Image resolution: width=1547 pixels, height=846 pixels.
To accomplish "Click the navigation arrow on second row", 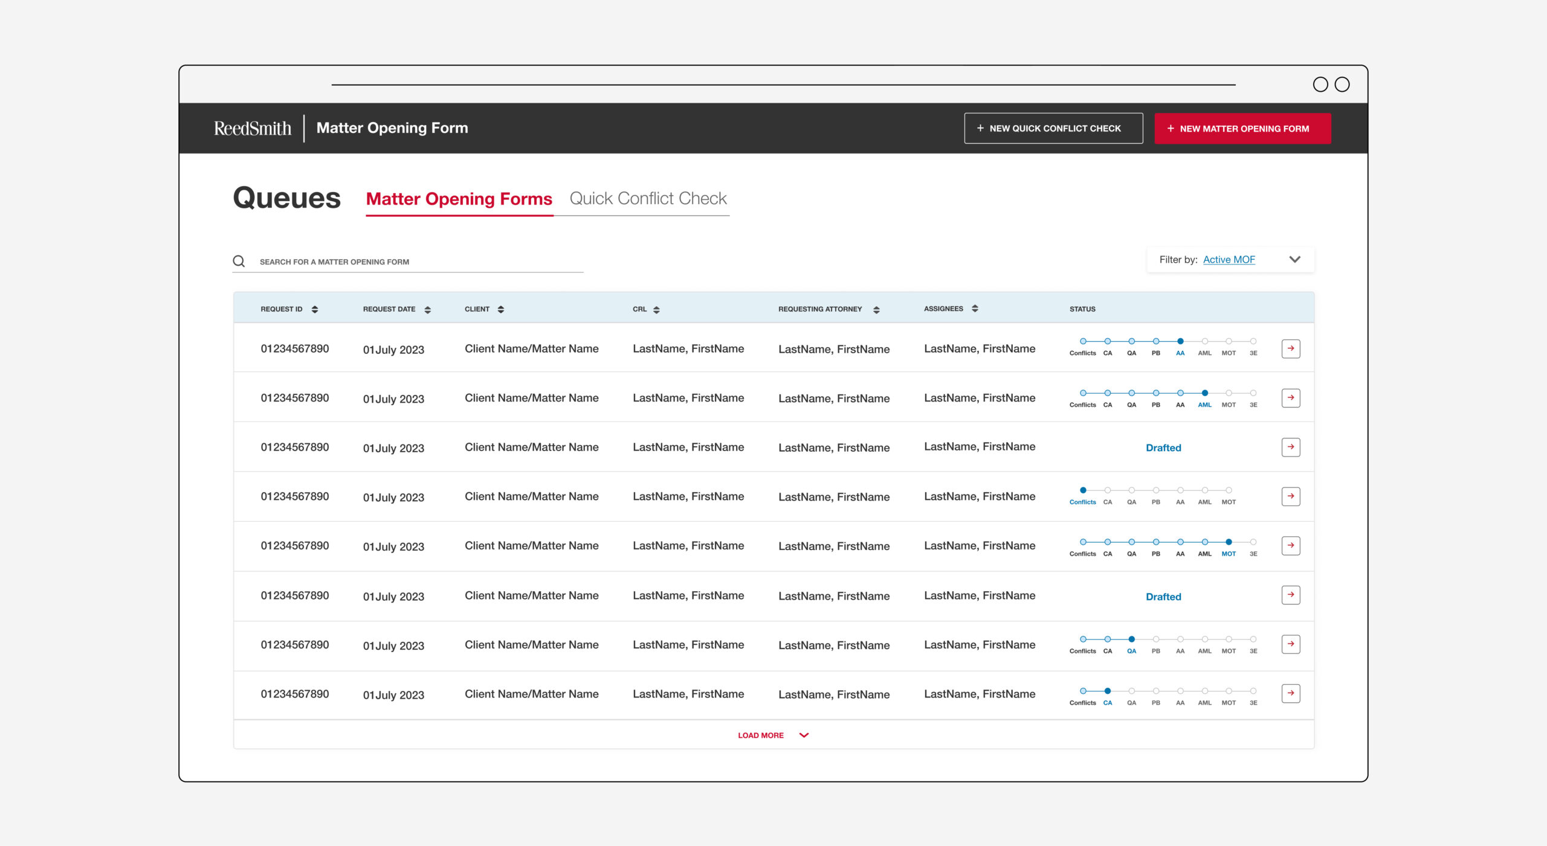I will point(1290,398).
